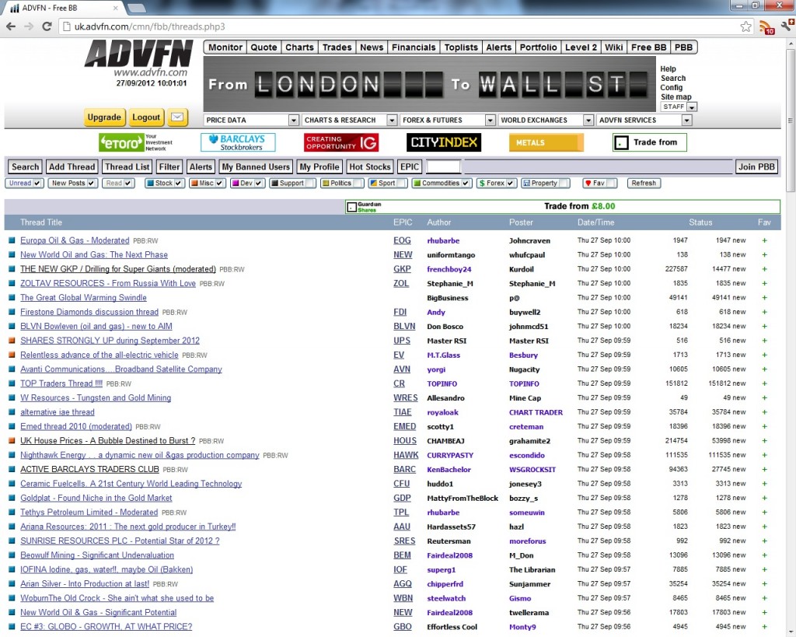The height and width of the screenshot is (637, 796).
Task: Open the Quote tab
Action: tap(264, 47)
